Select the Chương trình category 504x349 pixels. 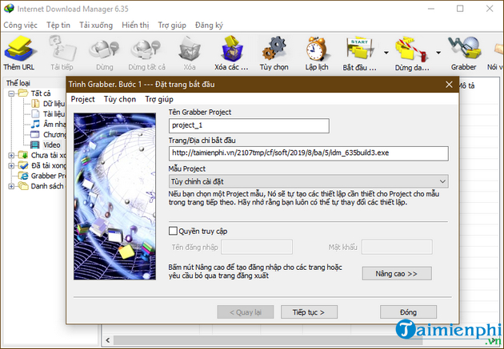tap(54, 134)
